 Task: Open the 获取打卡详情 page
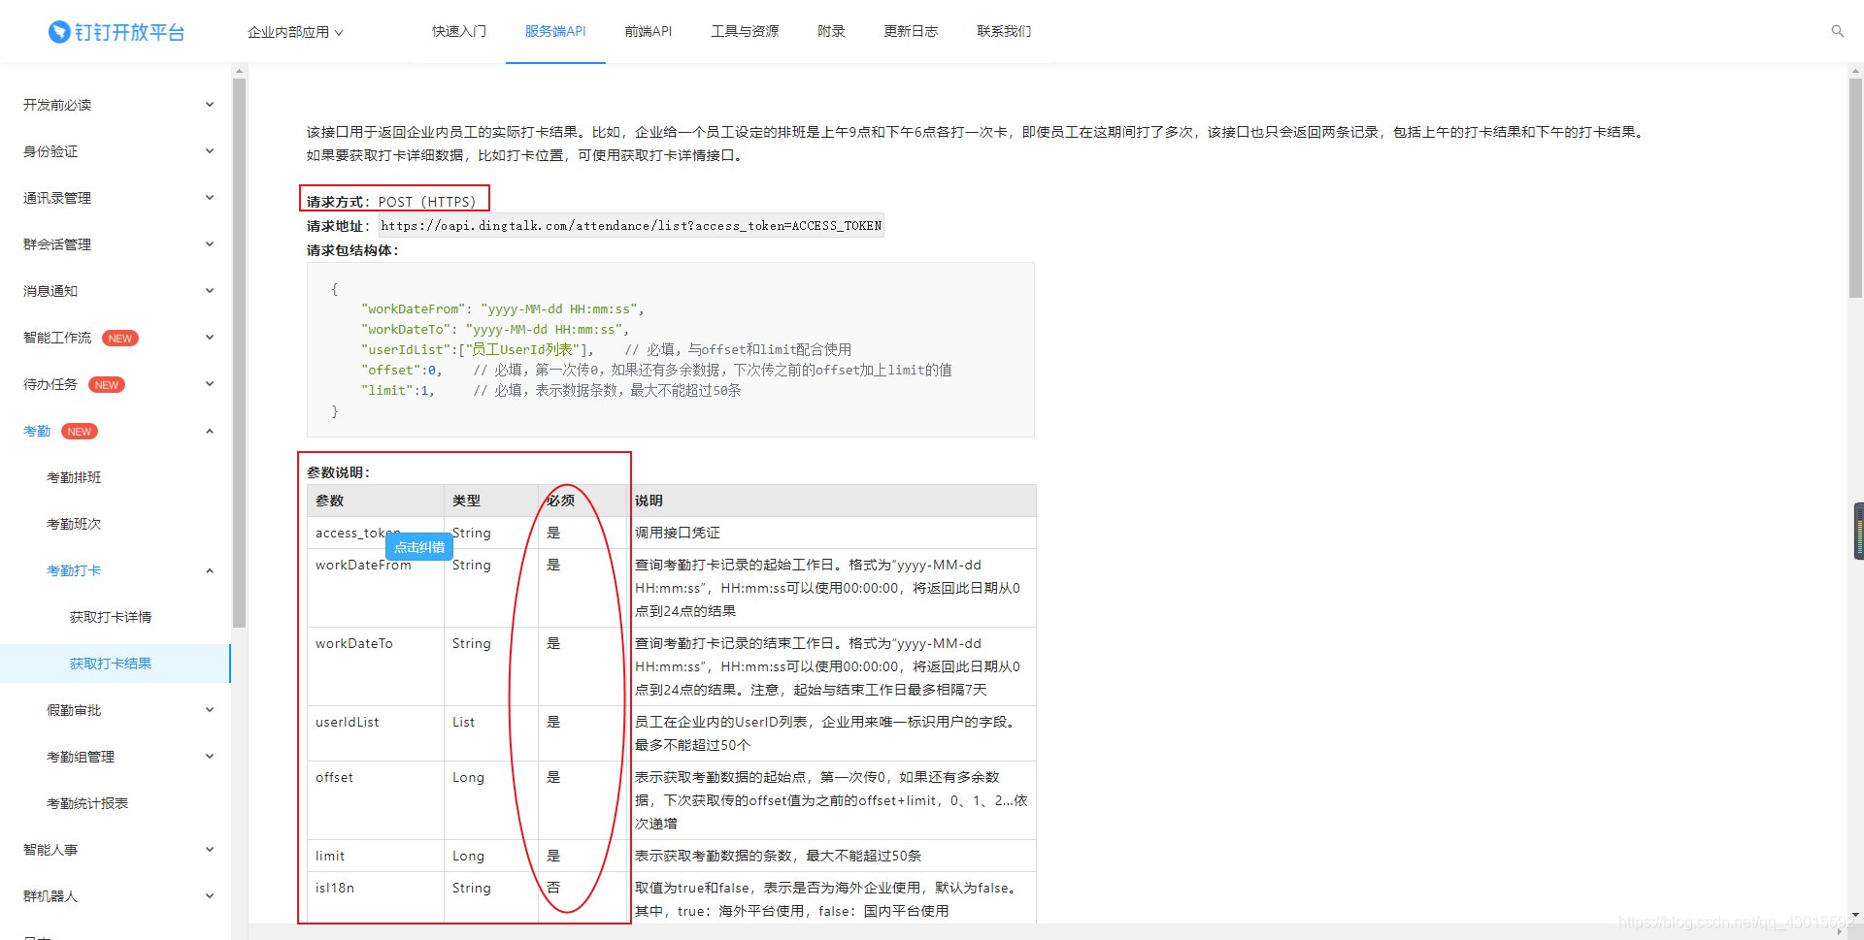click(111, 617)
